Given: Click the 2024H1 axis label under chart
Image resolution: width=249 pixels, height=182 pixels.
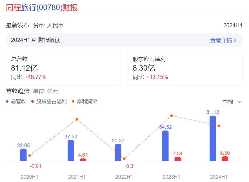Looking at the screenshot, I should [219, 177].
